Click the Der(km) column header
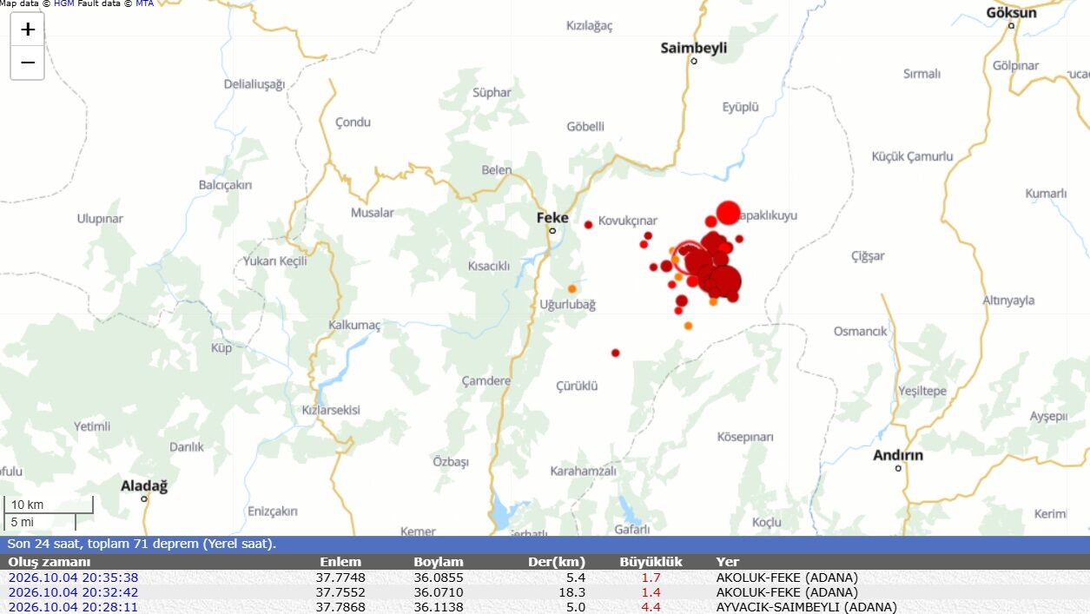 (x=557, y=562)
